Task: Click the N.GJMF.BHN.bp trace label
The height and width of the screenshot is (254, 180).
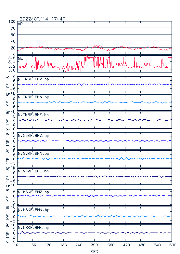Action: click(x=33, y=154)
